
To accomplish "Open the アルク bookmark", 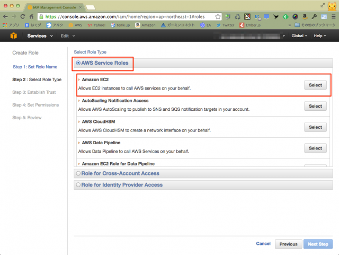I will tap(55, 25).
